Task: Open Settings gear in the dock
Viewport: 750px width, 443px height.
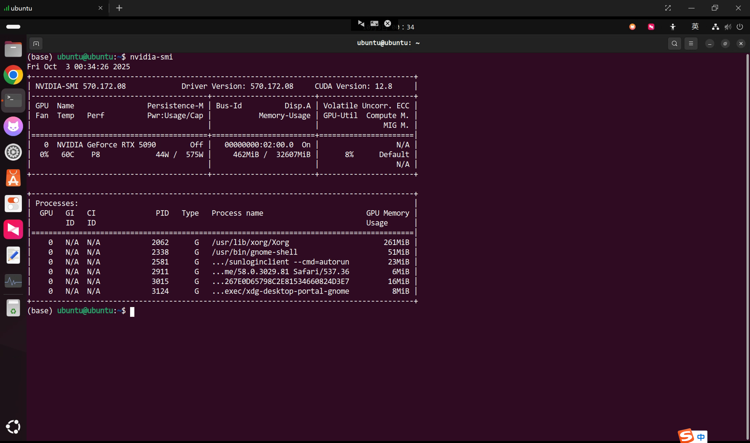Action: click(x=13, y=152)
